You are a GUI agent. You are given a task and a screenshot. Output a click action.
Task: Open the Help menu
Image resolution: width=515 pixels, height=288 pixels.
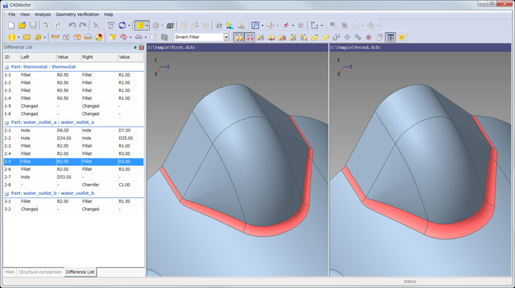pos(108,14)
